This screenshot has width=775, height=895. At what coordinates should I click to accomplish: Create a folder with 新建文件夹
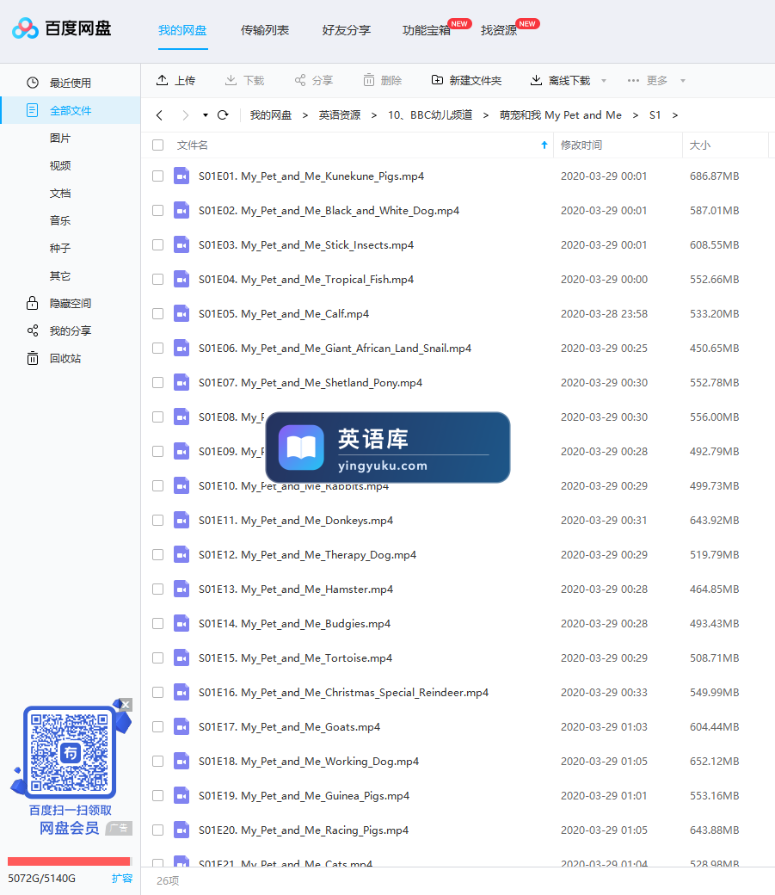pyautogui.click(x=467, y=81)
